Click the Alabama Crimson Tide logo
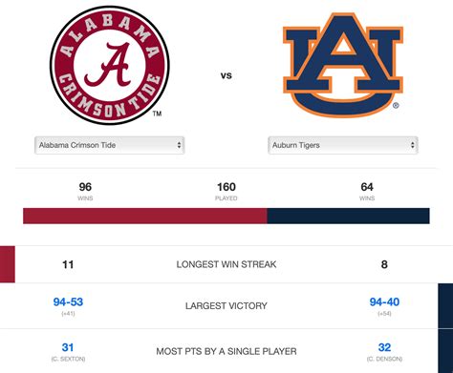453x373 pixels. (110, 65)
